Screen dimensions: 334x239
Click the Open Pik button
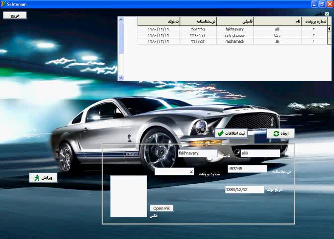[162, 208]
